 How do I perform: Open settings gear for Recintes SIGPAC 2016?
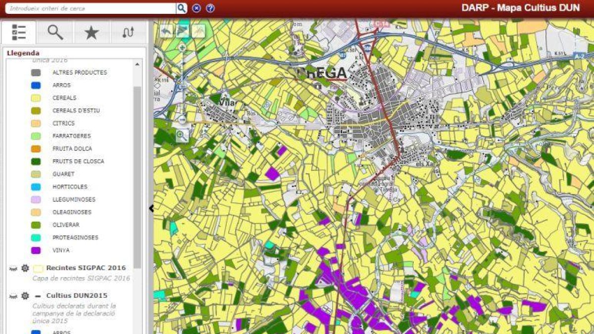point(24,267)
